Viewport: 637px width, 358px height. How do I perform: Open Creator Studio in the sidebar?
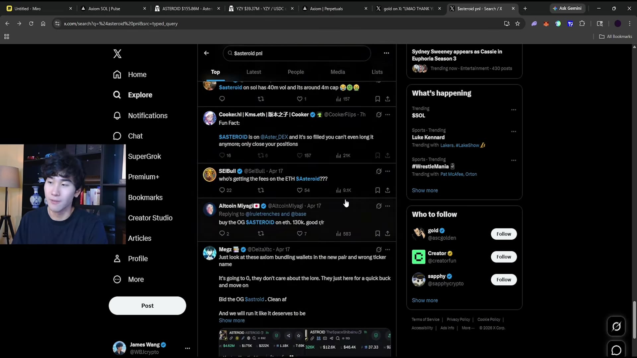coord(150,218)
